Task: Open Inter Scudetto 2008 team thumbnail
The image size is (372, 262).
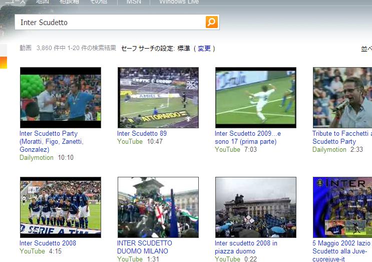Action: [x=61, y=207]
